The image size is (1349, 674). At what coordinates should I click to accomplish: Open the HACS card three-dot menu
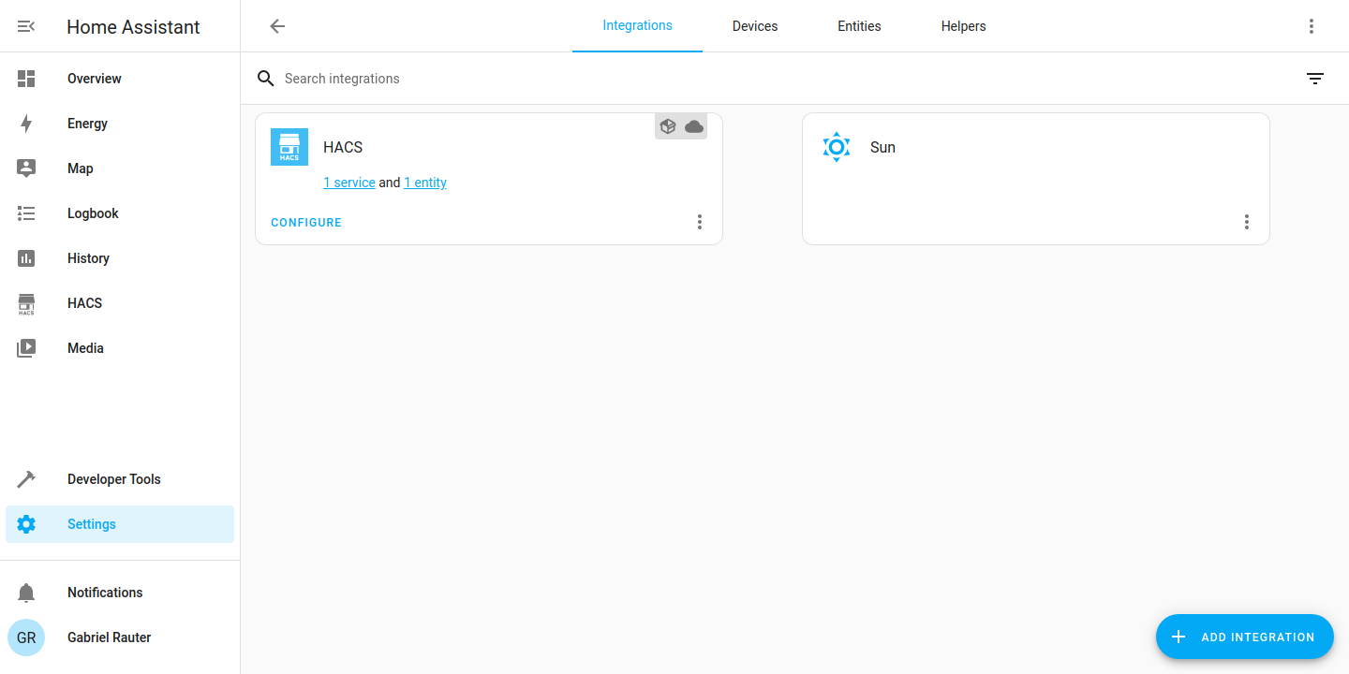point(700,222)
